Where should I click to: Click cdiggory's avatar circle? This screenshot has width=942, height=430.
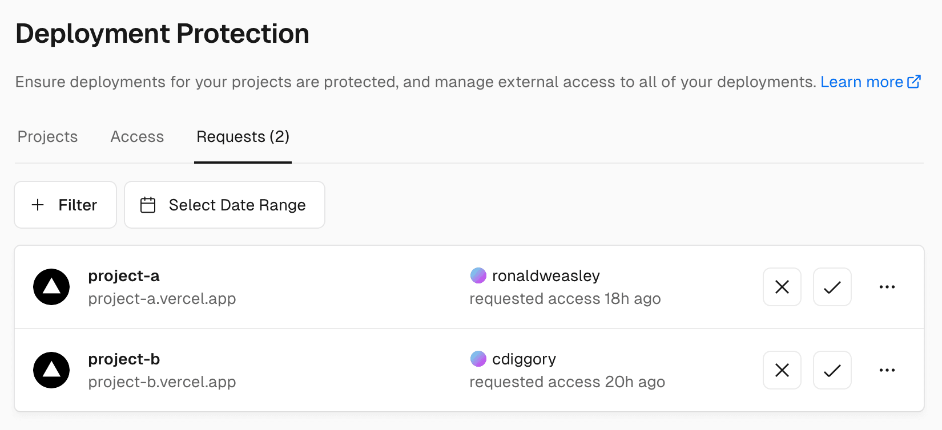(x=478, y=359)
